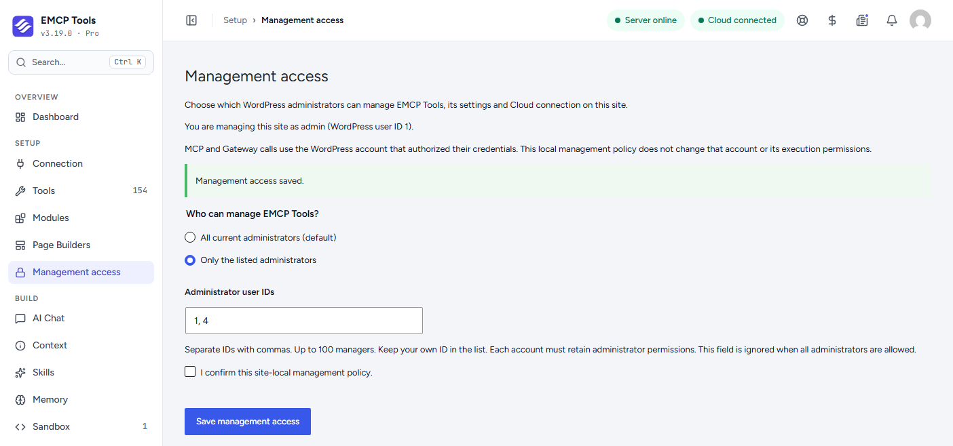Click the Skills sparkle icon
Viewport: 953px width, 446px height.
[20, 373]
